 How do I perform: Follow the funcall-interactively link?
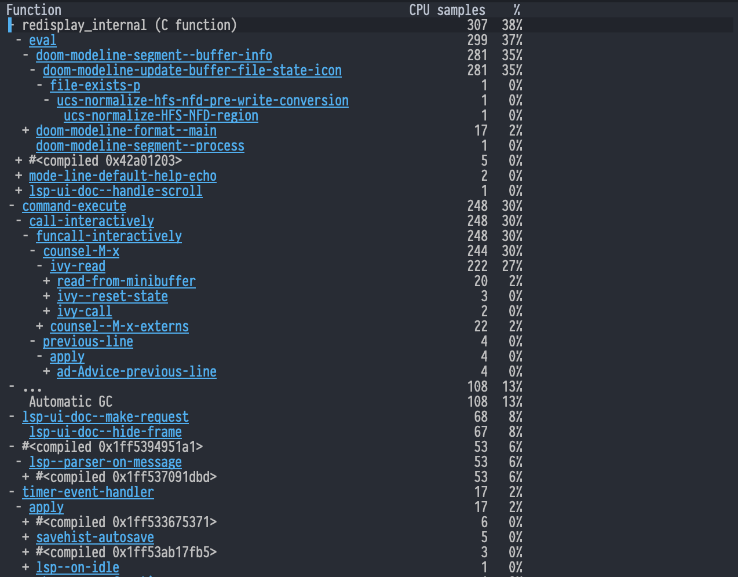click(109, 236)
